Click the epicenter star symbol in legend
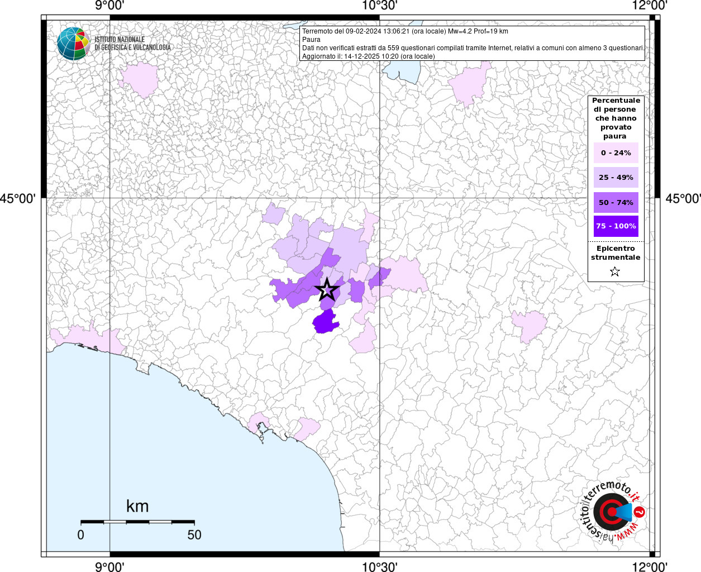 click(615, 271)
